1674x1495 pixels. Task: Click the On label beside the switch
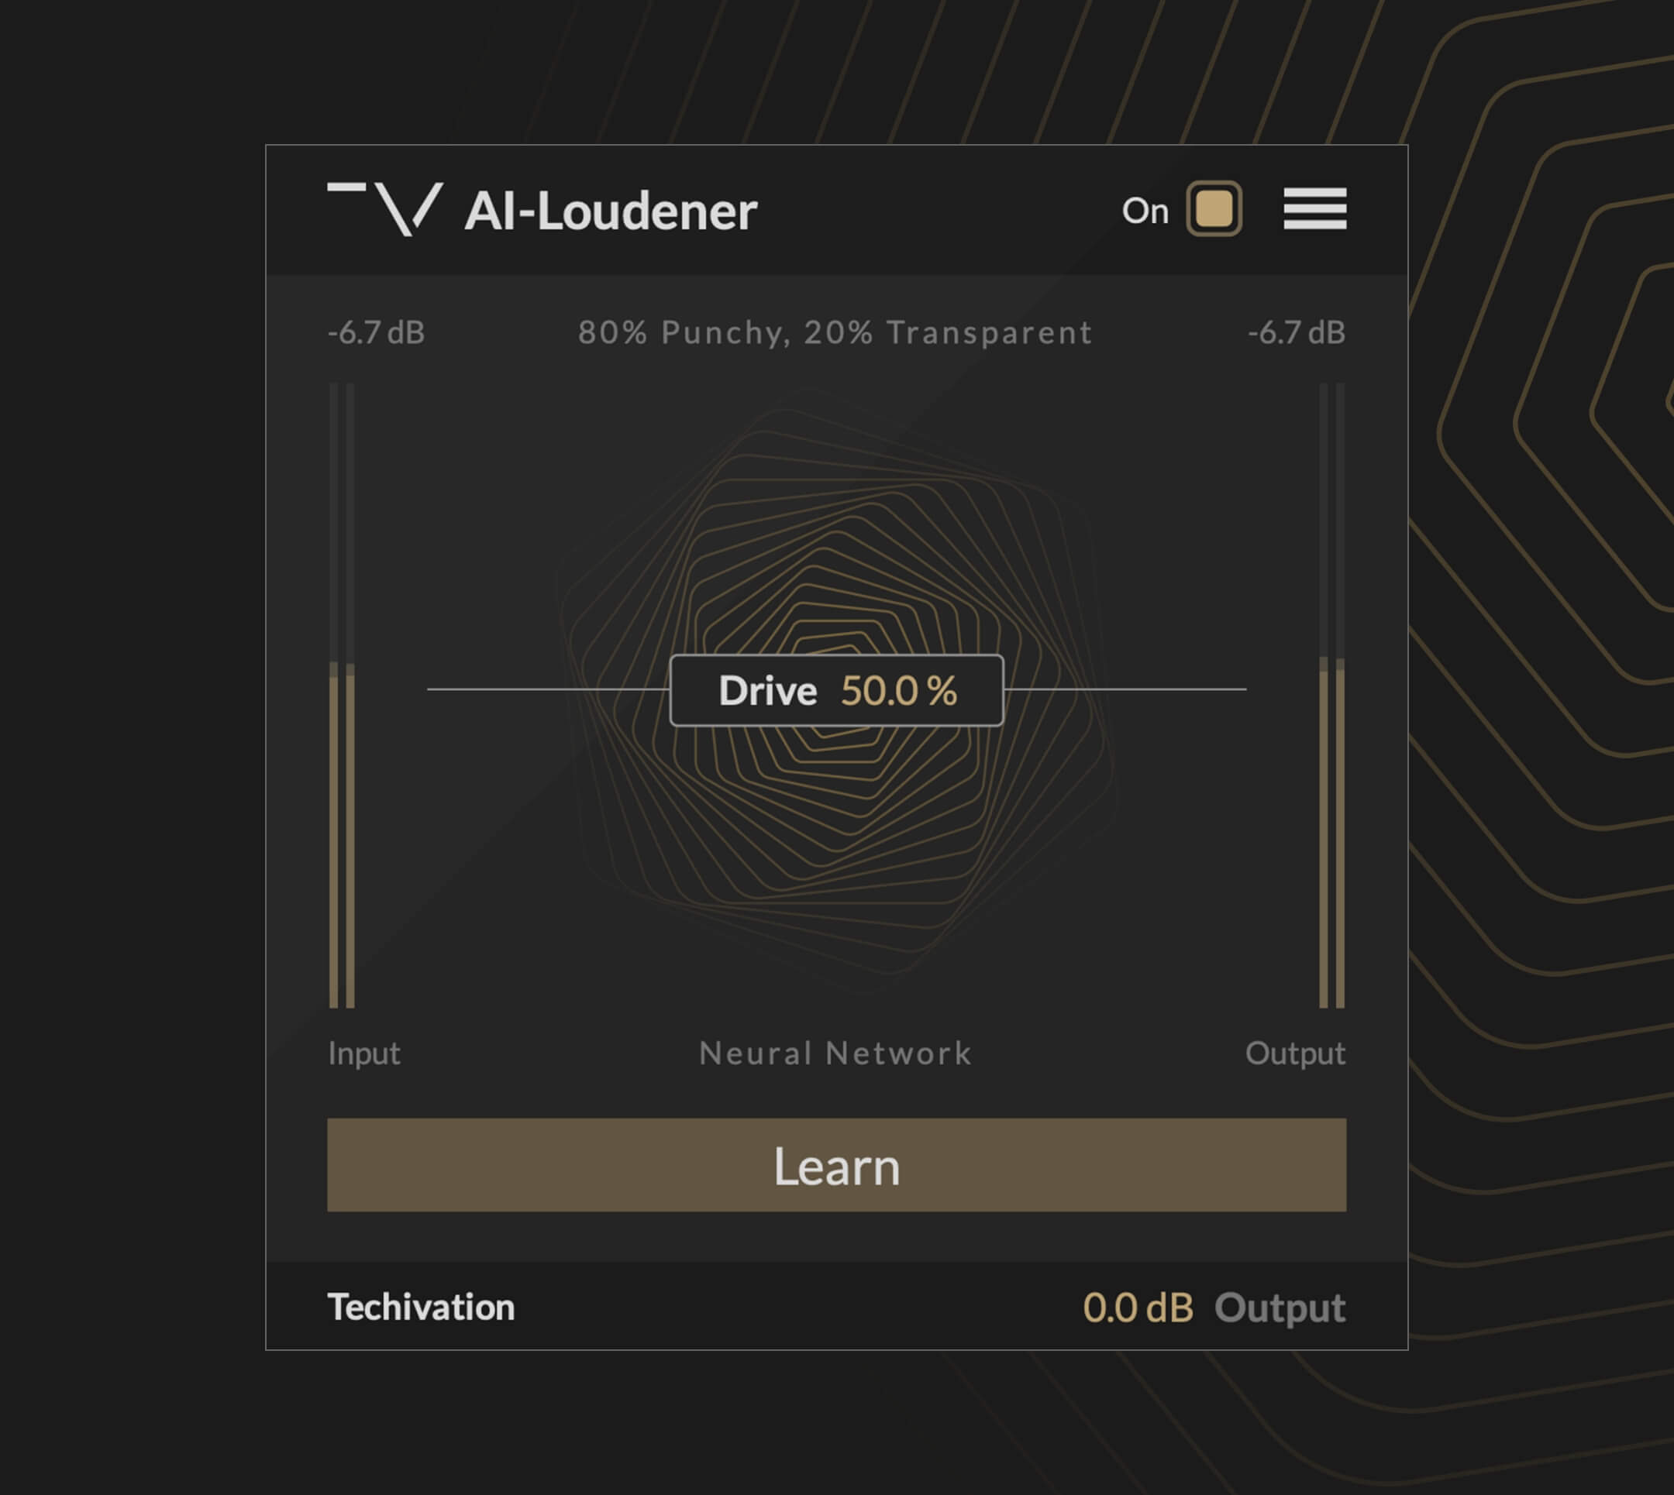pyautogui.click(x=1145, y=211)
